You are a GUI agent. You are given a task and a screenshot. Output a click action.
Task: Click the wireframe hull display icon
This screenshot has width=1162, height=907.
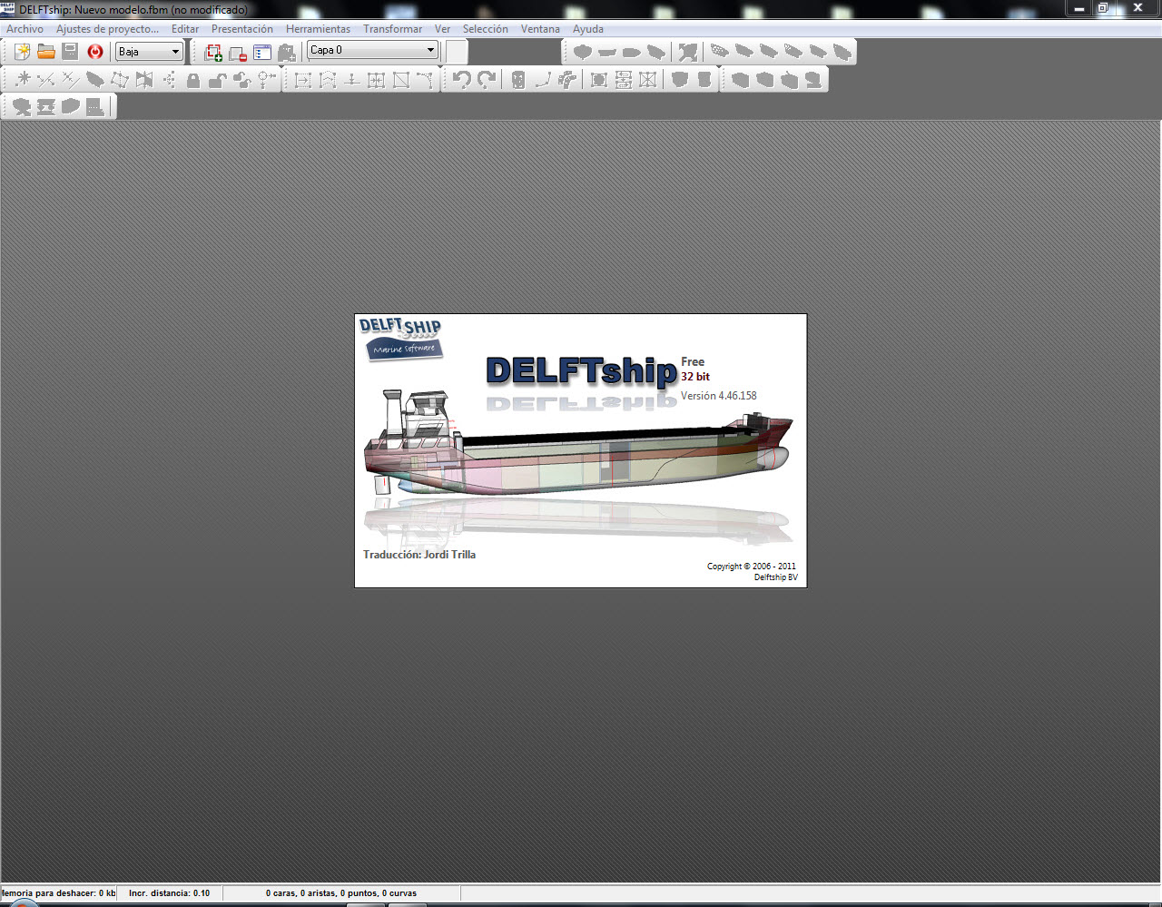[720, 52]
